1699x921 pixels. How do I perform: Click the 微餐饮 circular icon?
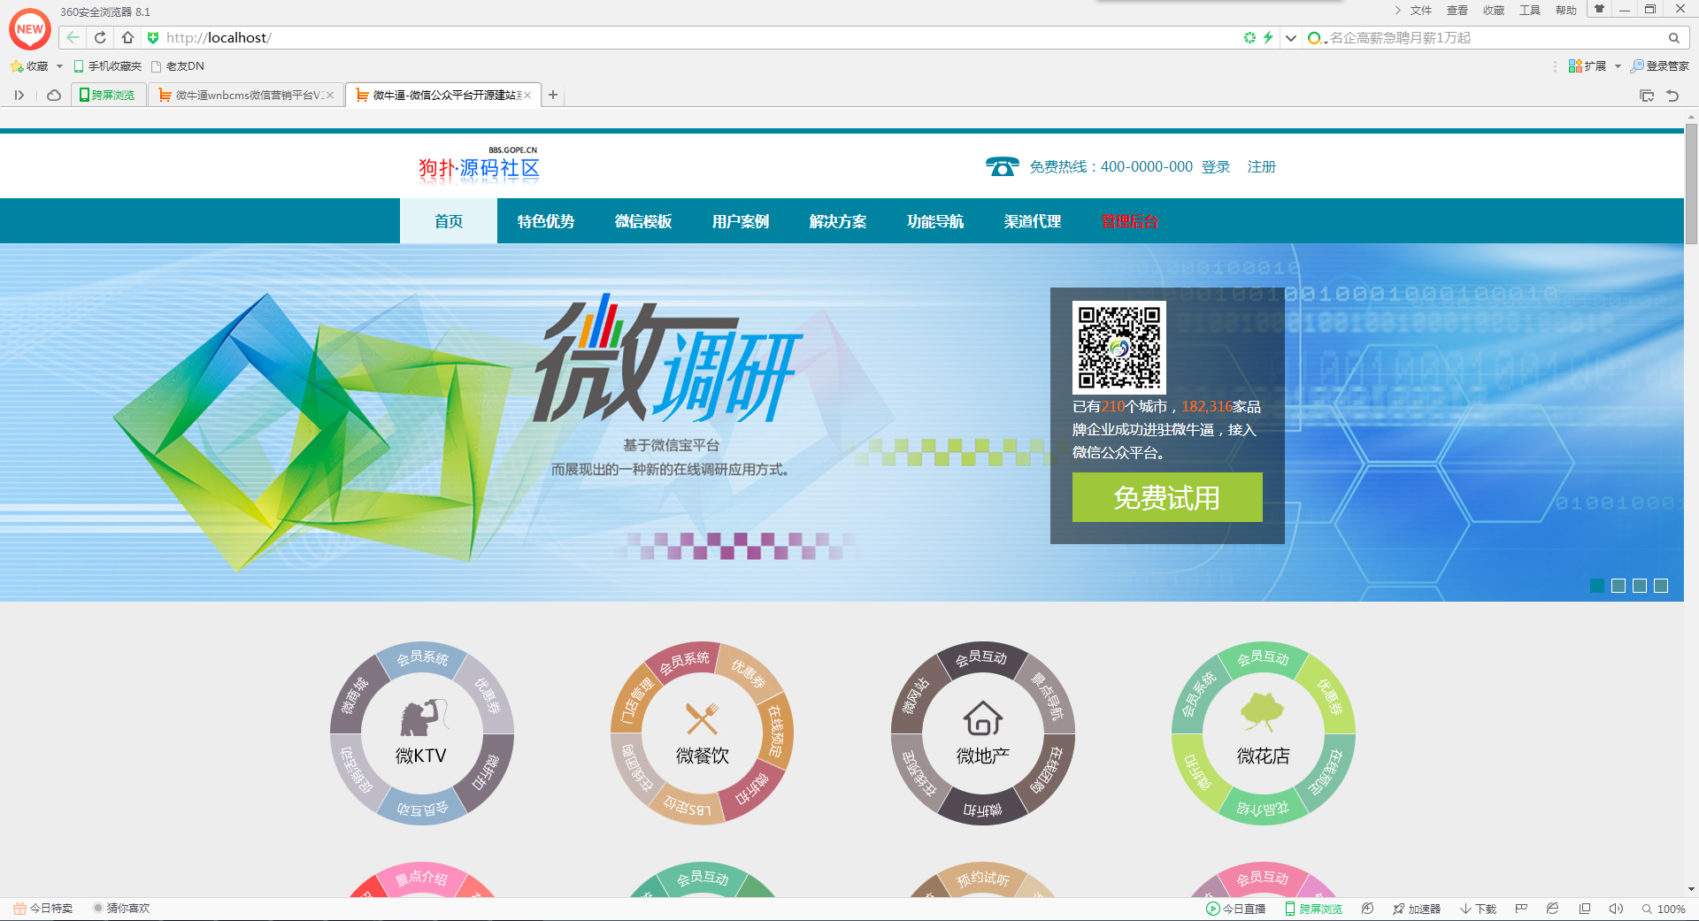[x=702, y=733]
